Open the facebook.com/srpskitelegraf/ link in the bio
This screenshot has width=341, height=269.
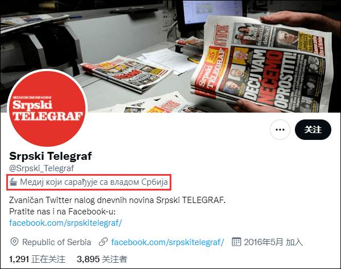65,223
